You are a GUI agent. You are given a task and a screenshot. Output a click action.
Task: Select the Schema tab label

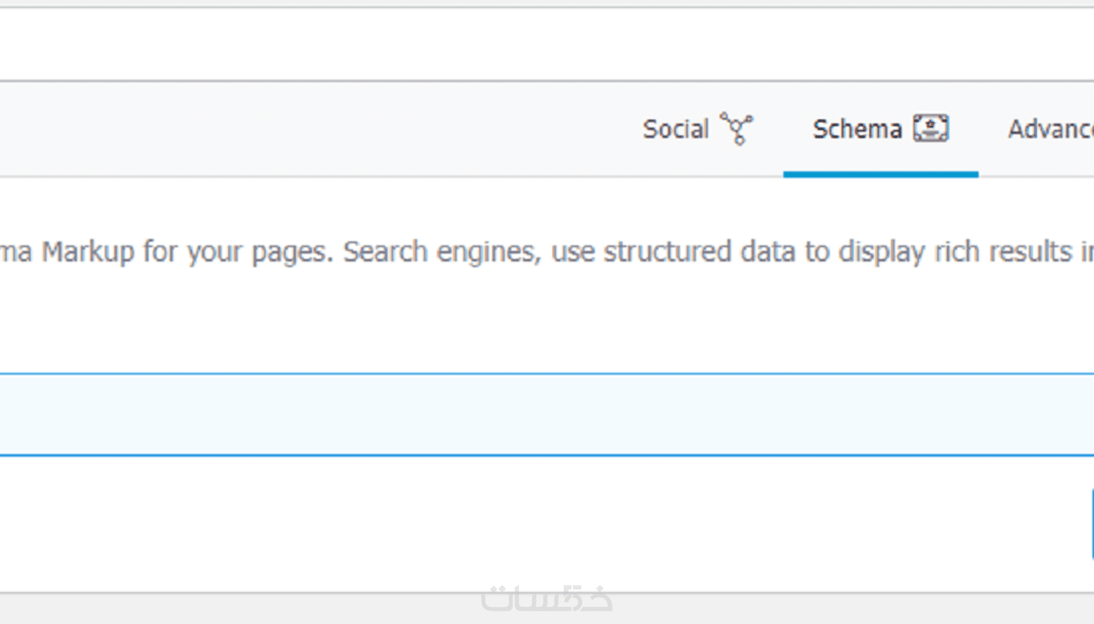point(857,129)
